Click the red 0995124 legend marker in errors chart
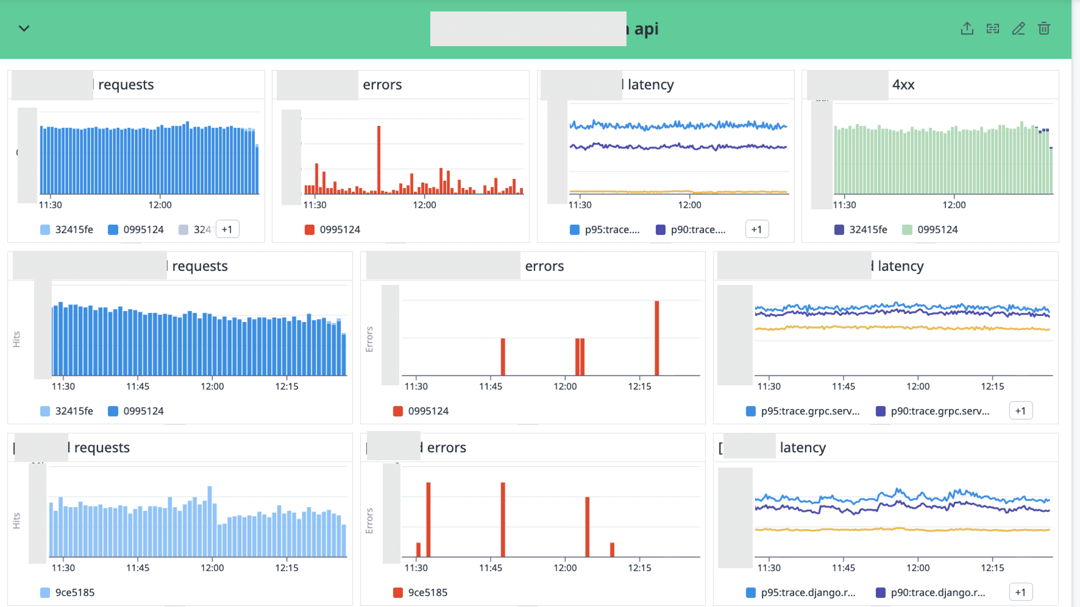The image size is (1080, 607). 309,229
